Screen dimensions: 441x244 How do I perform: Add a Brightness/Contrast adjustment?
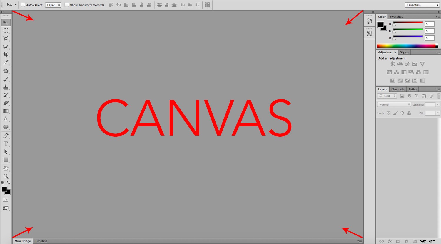[x=393, y=64]
